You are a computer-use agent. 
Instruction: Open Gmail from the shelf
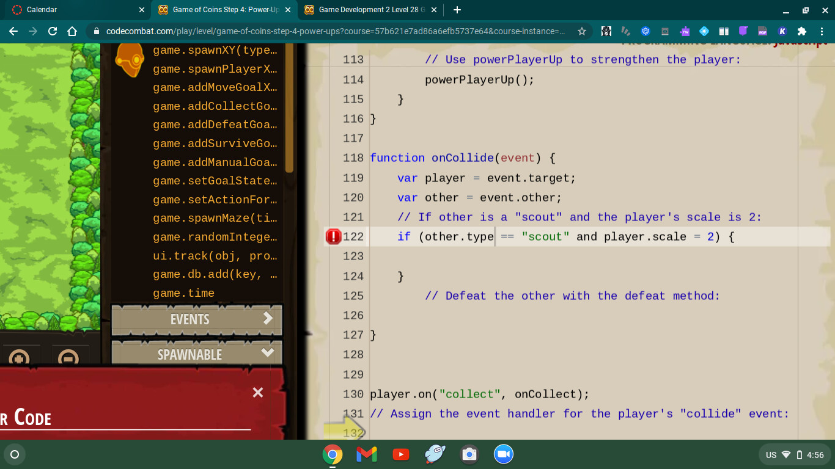click(x=367, y=454)
